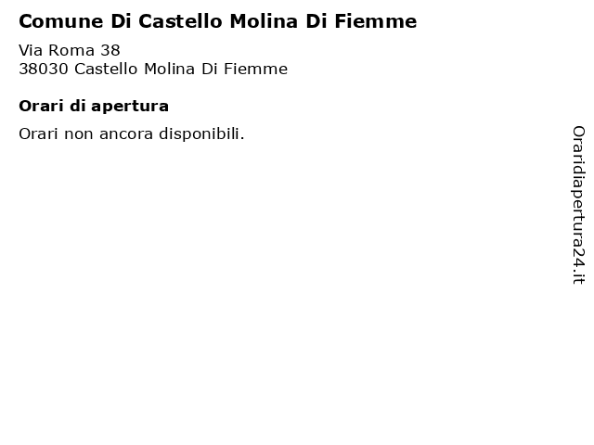This screenshot has width=594, height=445.
Task: Click the postal code 38030
Action: pos(44,69)
